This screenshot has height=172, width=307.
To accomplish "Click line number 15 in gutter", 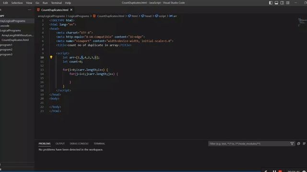I will pos(42,78).
